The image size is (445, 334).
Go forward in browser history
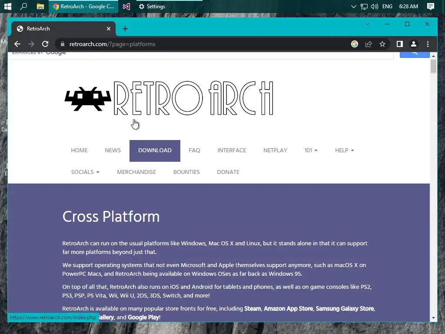31,44
